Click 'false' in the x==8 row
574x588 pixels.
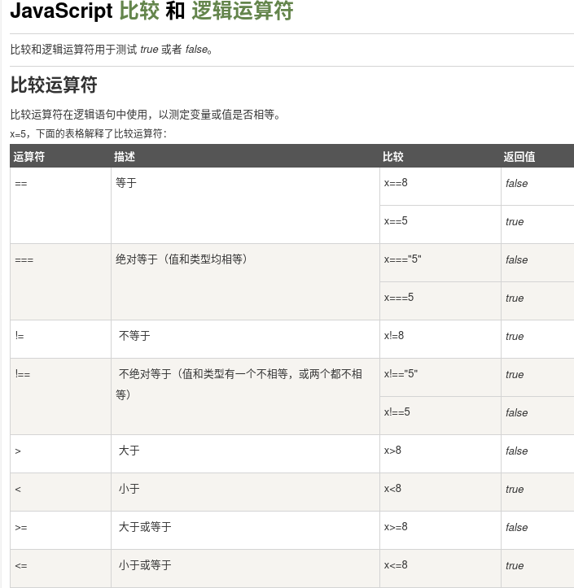[x=516, y=183]
